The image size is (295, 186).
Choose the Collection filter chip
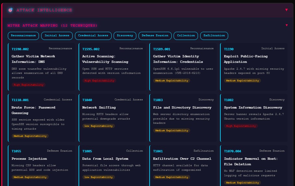(186, 36)
